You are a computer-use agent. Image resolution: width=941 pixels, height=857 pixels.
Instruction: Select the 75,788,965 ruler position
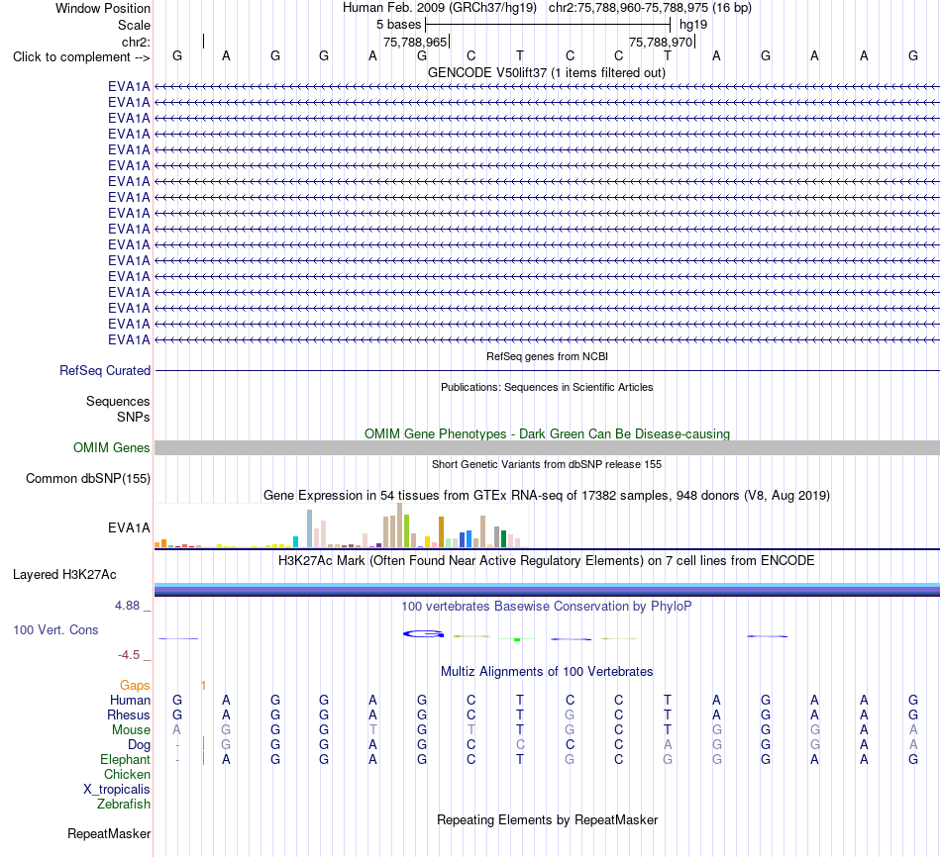coord(415,42)
